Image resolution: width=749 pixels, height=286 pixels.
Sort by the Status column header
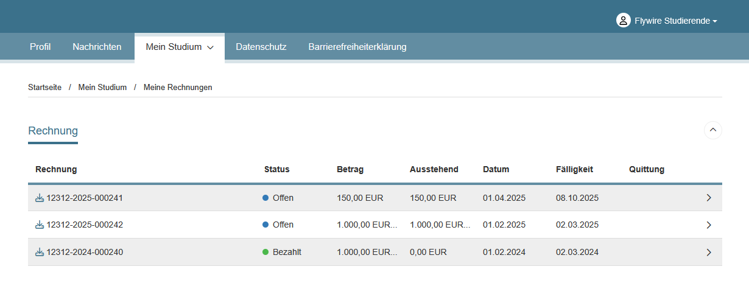pyautogui.click(x=276, y=169)
